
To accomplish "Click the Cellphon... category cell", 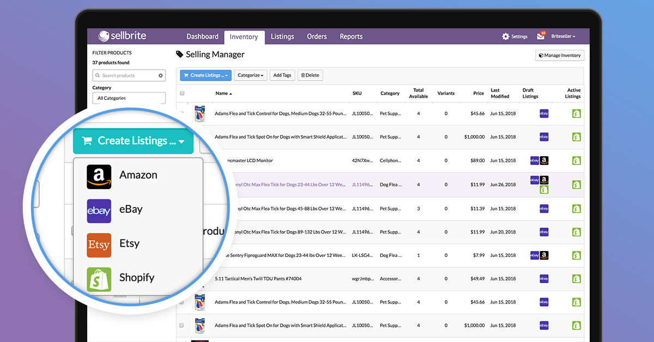I will [x=391, y=161].
